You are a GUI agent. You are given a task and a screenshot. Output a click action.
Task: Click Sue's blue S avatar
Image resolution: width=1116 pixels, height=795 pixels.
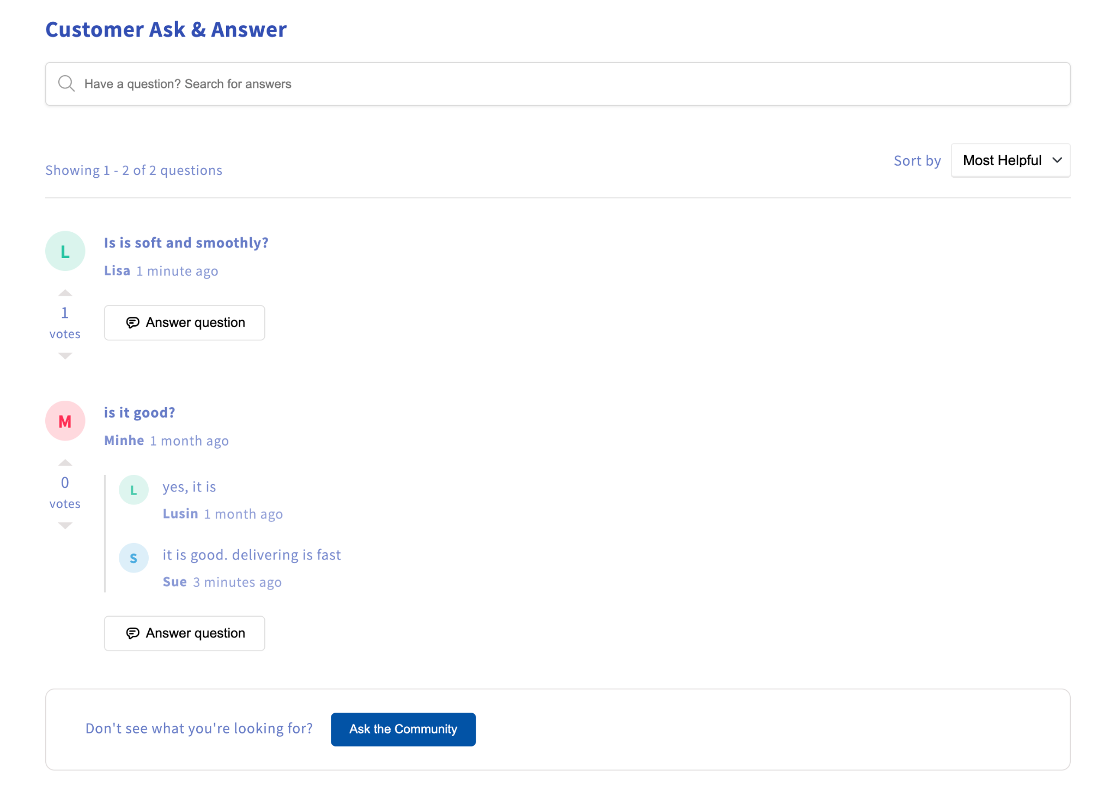(x=134, y=558)
